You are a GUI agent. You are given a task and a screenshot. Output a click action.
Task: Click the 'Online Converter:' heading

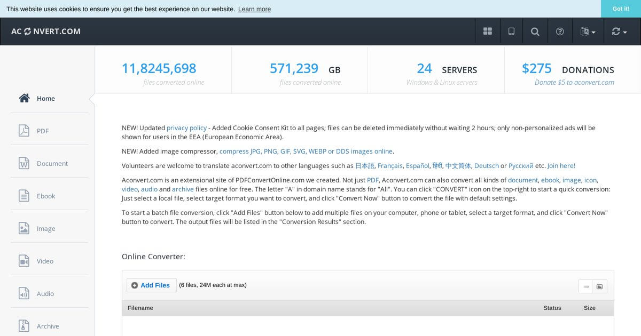[x=153, y=257]
